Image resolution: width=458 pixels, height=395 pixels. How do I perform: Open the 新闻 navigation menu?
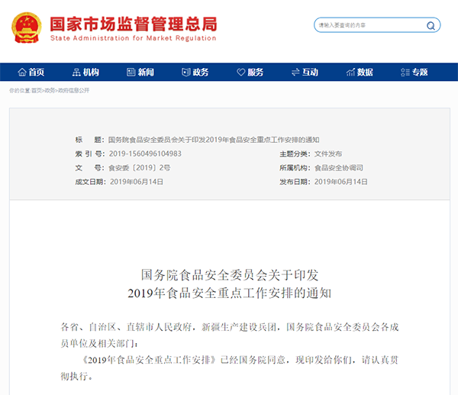146,72
